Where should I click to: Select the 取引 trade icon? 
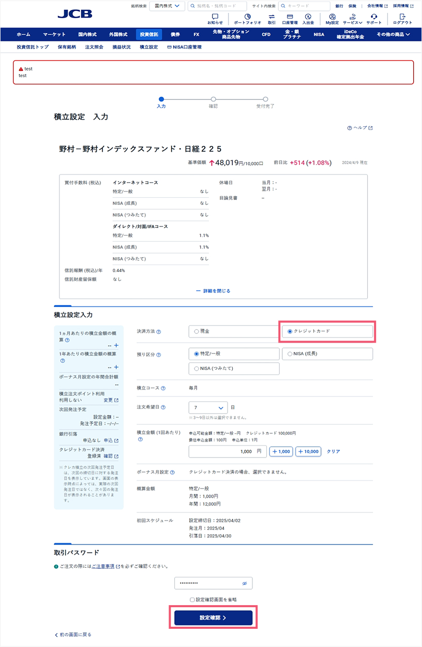pyautogui.click(x=271, y=17)
